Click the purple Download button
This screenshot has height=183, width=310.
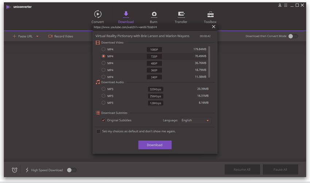[x=155, y=145]
